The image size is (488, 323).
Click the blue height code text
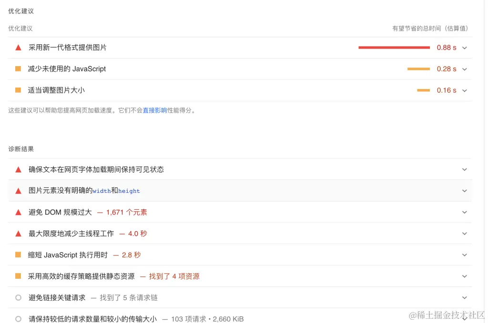(x=129, y=191)
